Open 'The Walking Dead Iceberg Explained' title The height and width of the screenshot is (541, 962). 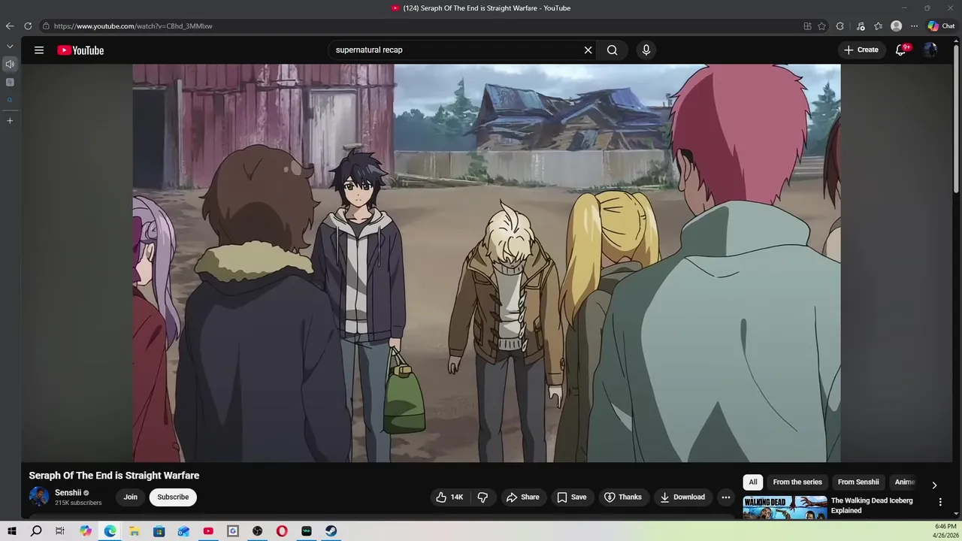872,506
